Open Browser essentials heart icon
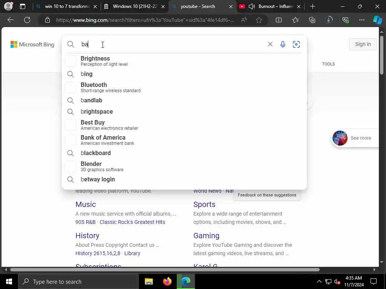386x289 pixels. tap(345, 20)
